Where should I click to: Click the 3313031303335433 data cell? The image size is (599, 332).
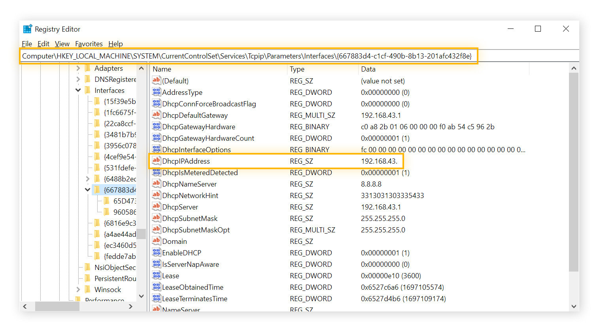pyautogui.click(x=392, y=195)
